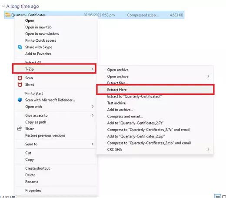Choose Test archive
This screenshot has height=198, width=226.
click(116, 103)
